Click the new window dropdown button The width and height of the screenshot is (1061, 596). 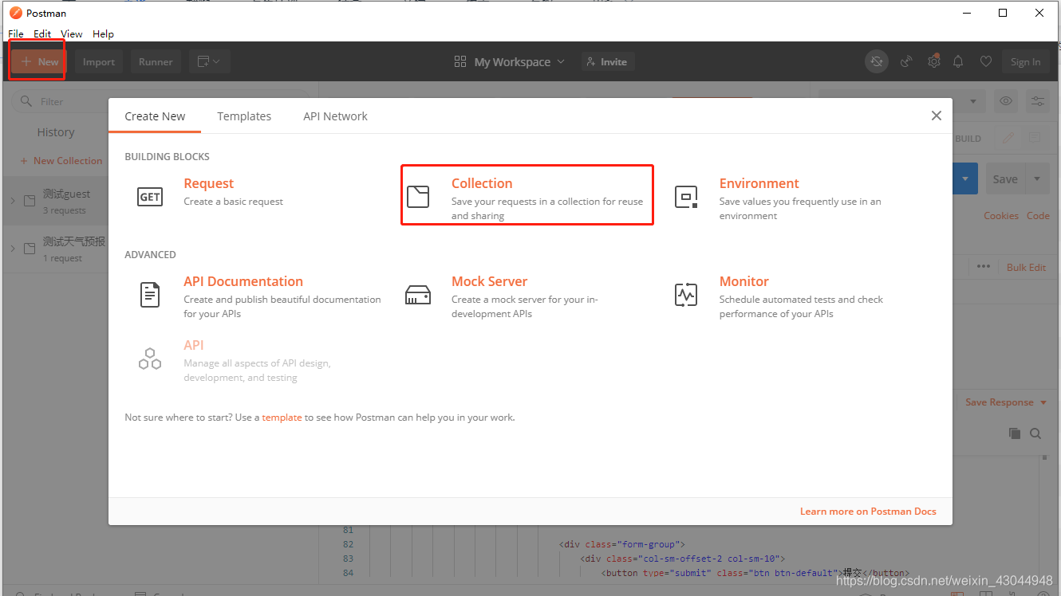point(210,61)
